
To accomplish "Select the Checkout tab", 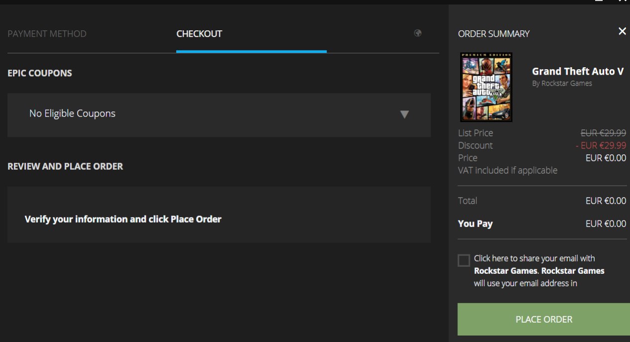I will tap(199, 34).
